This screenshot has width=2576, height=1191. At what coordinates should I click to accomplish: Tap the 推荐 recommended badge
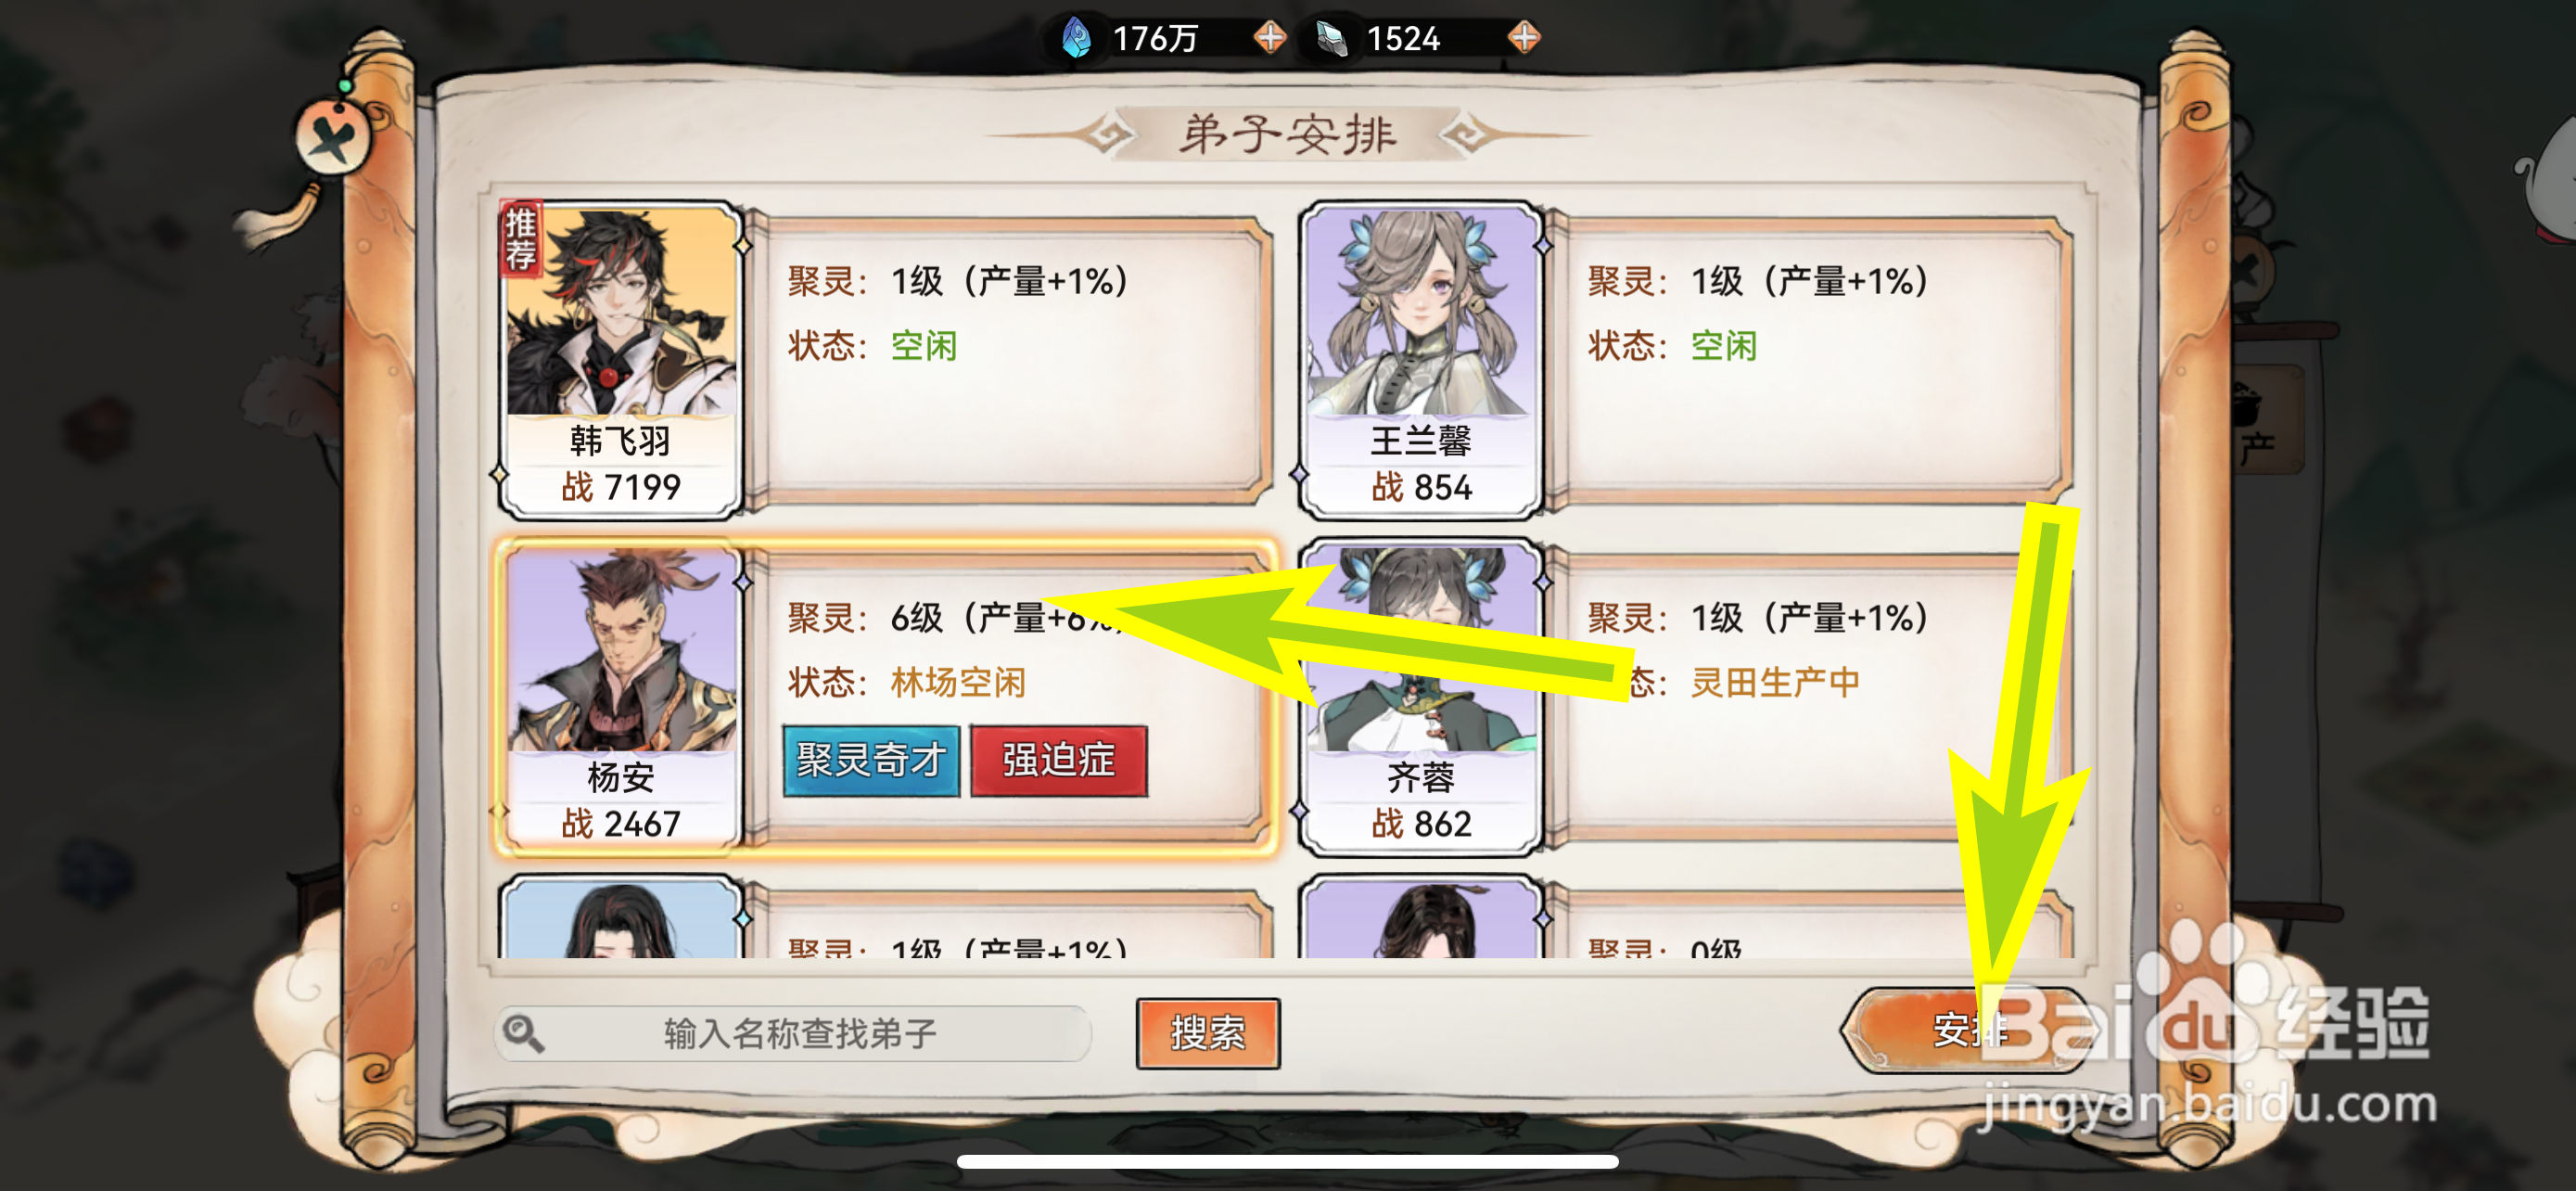tap(521, 238)
